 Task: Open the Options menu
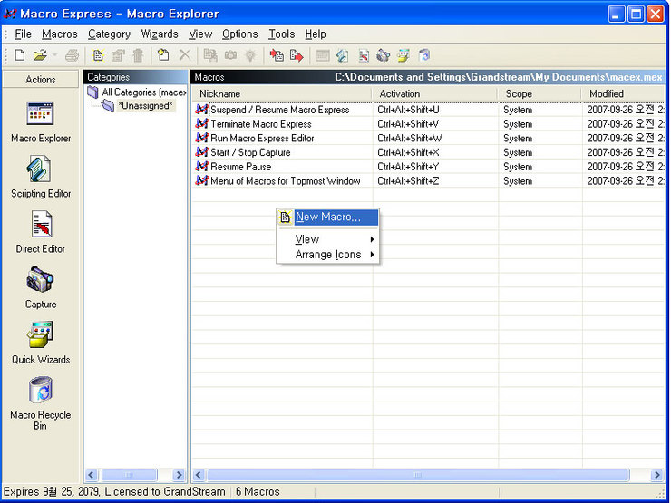pyautogui.click(x=239, y=34)
